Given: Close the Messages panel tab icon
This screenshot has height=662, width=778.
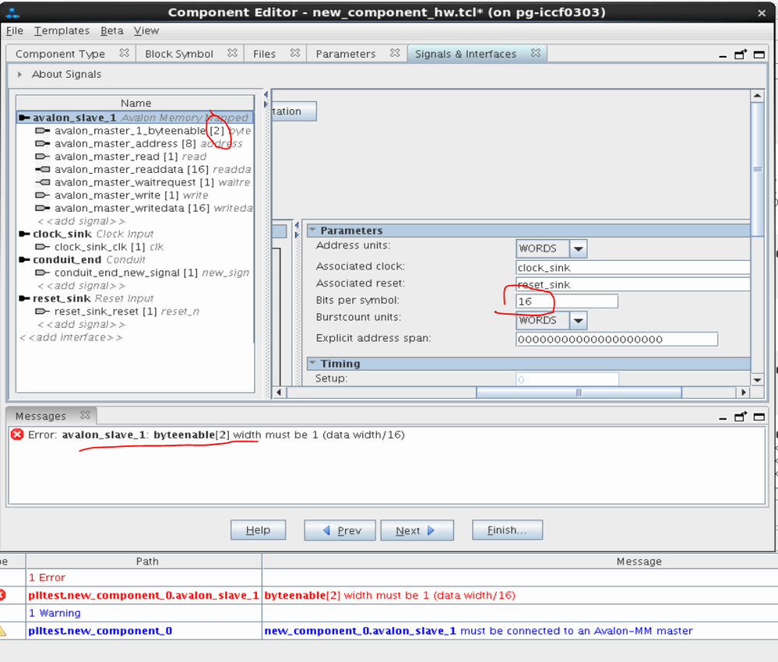Looking at the screenshot, I should pyautogui.click(x=86, y=416).
